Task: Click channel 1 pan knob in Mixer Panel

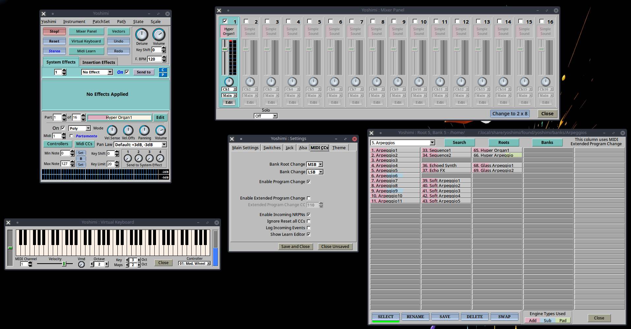Action: pyautogui.click(x=229, y=82)
